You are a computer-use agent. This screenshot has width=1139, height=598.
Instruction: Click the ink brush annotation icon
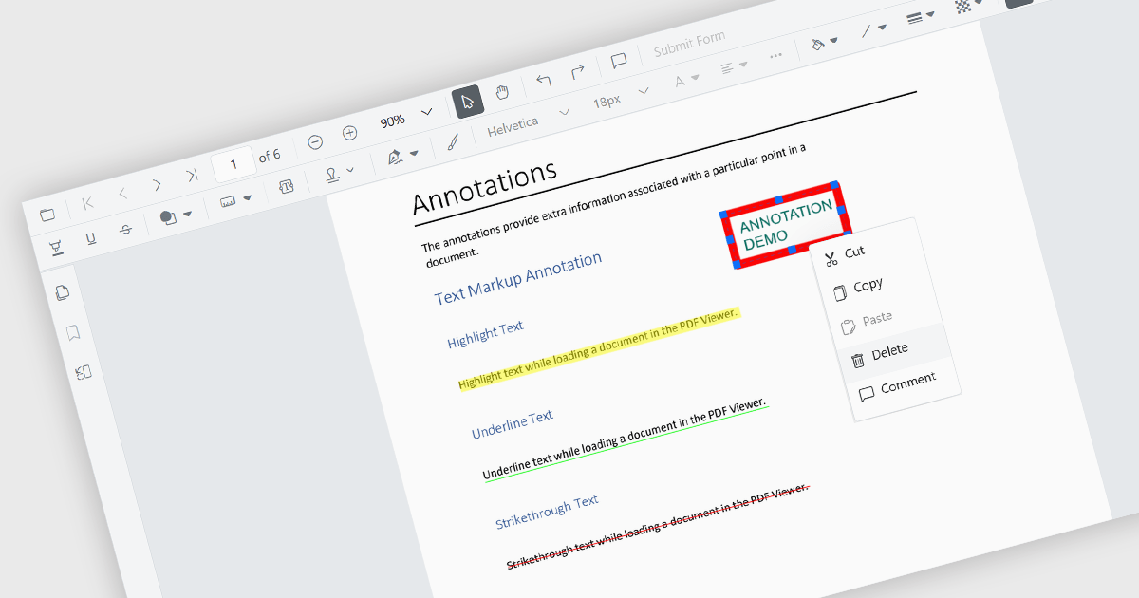(453, 142)
